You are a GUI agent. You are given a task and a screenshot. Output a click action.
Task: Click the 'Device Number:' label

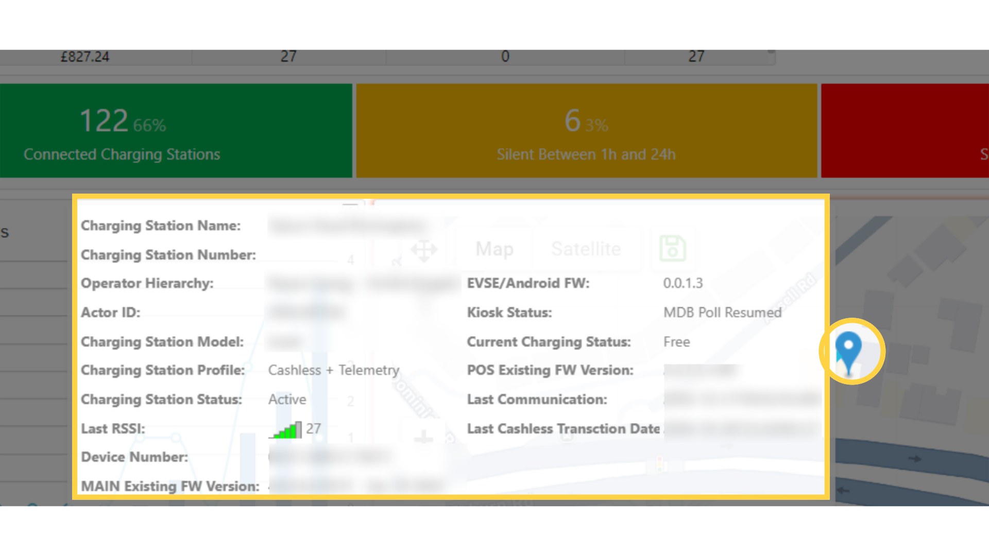134,457
